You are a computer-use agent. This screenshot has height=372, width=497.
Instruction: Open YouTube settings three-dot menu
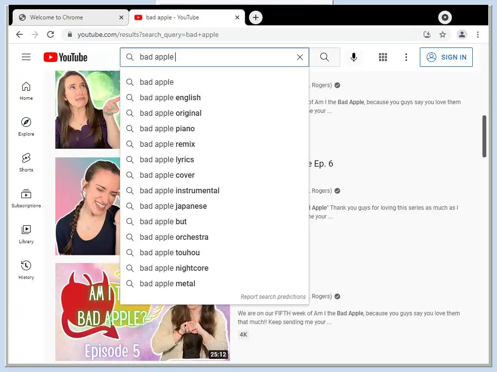[406, 57]
